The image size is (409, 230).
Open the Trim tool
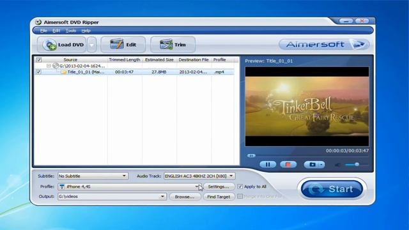pyautogui.click(x=173, y=45)
